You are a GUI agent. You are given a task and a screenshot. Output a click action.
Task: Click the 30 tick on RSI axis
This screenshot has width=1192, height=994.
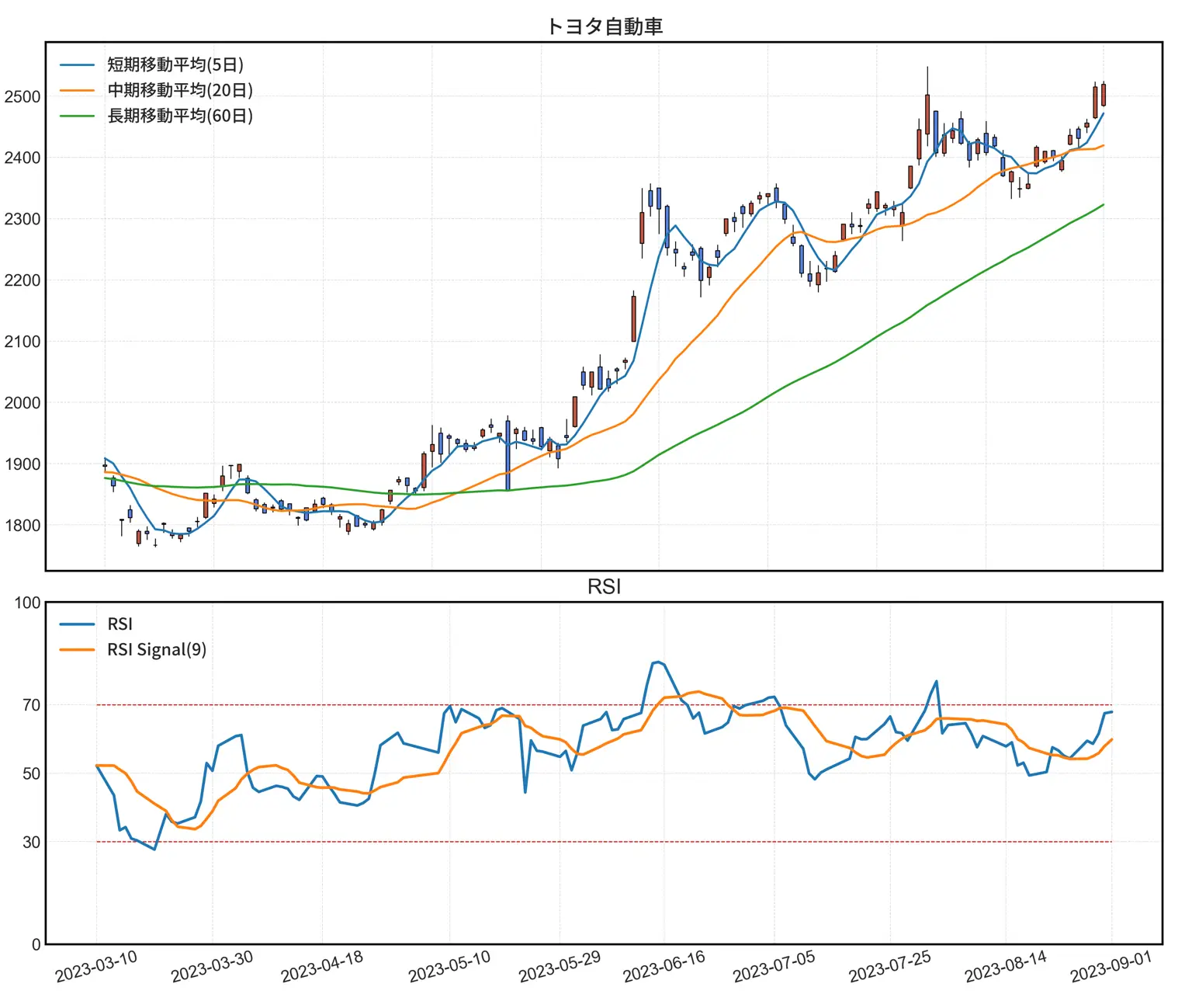click(x=31, y=842)
